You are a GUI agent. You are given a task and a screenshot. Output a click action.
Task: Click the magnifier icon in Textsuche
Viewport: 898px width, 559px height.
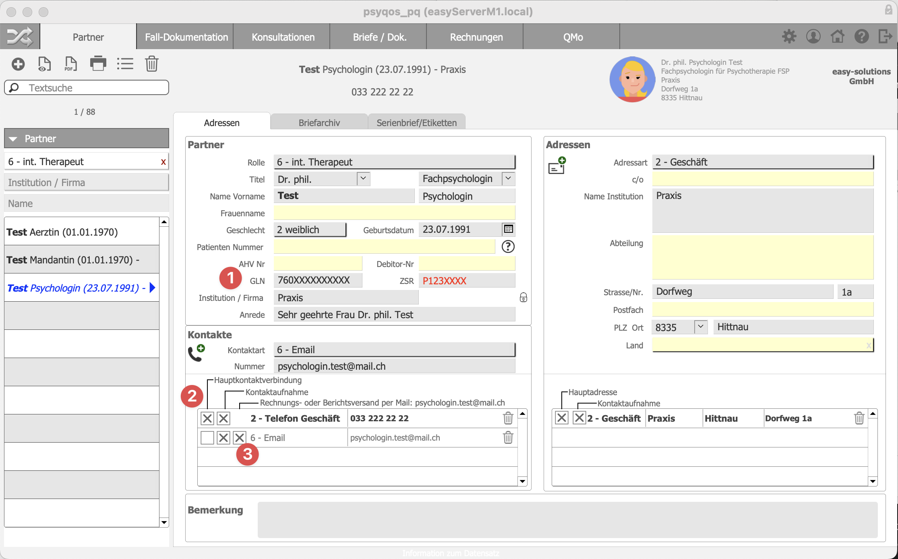[x=14, y=87]
